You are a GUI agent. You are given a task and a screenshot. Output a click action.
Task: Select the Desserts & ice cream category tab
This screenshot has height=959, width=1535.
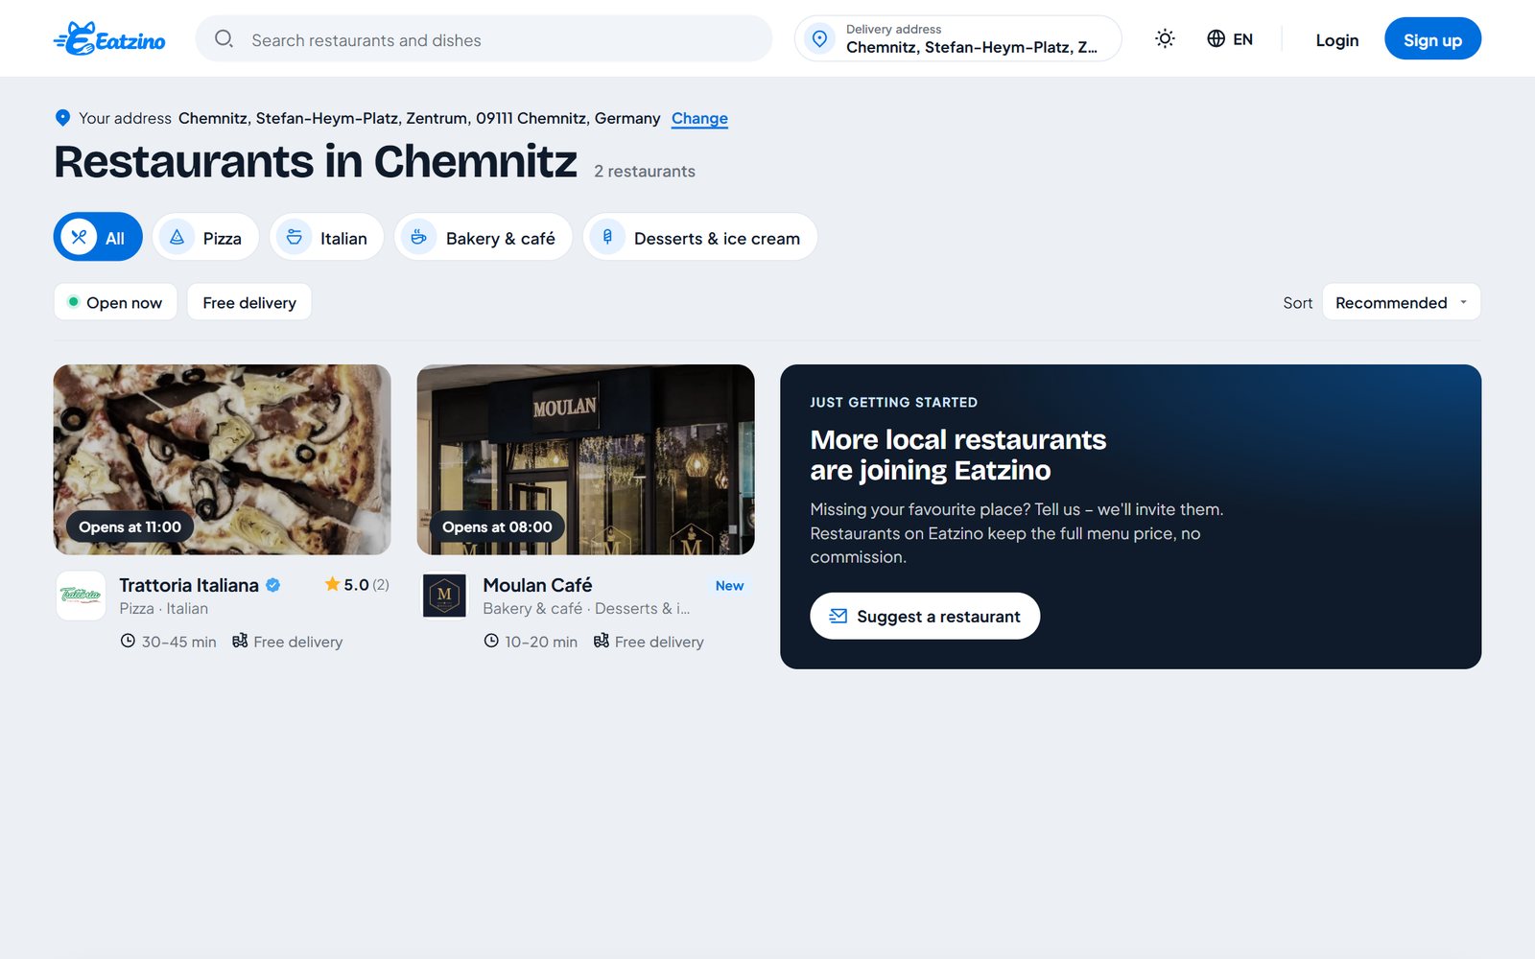point(700,237)
